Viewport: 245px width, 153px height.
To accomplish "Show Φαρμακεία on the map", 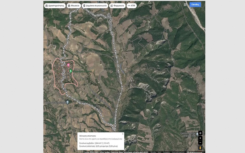I will coord(117,6).
